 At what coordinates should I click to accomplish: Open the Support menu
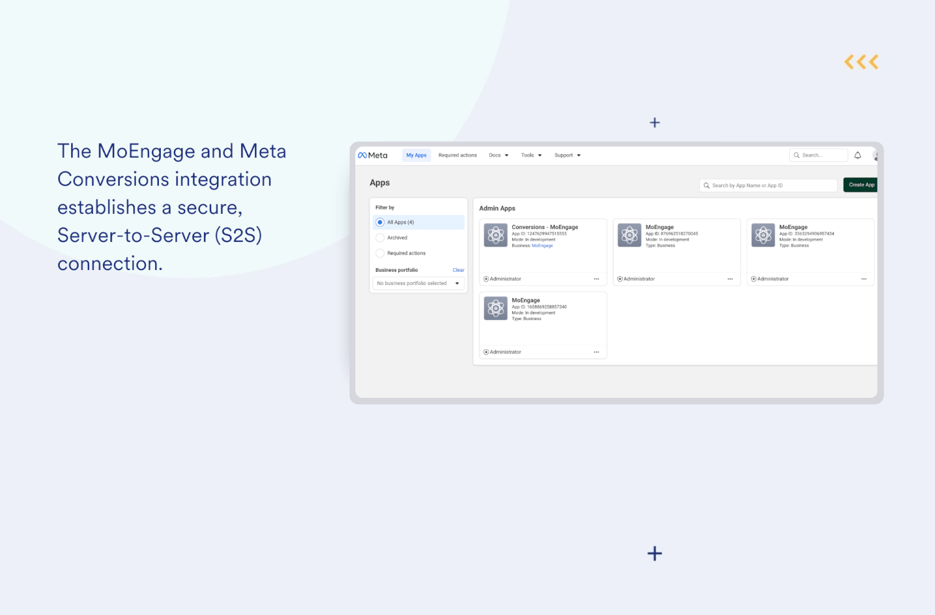567,155
